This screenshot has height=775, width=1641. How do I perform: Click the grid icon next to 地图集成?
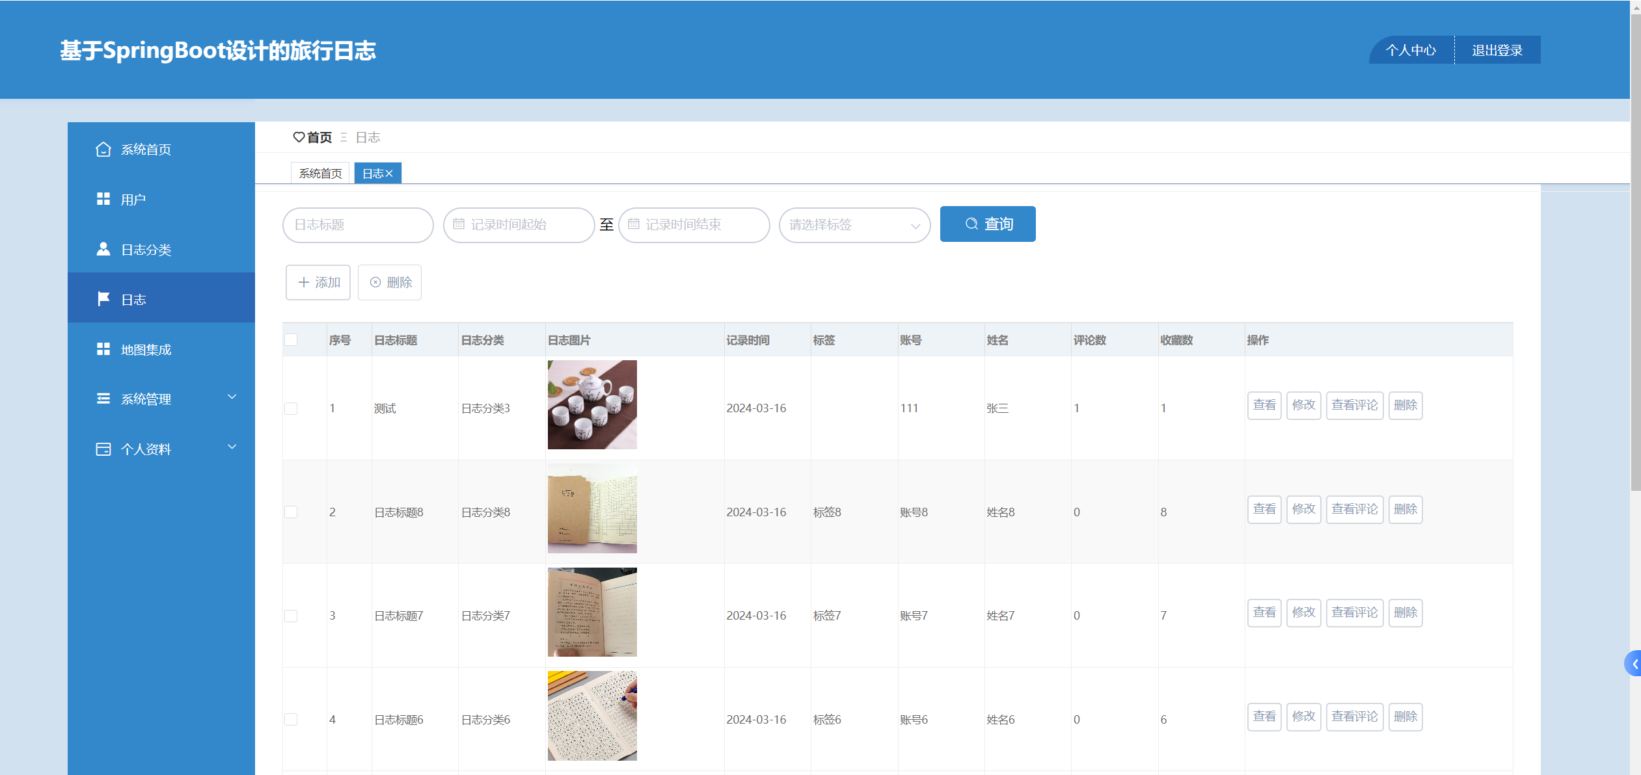[x=103, y=349]
